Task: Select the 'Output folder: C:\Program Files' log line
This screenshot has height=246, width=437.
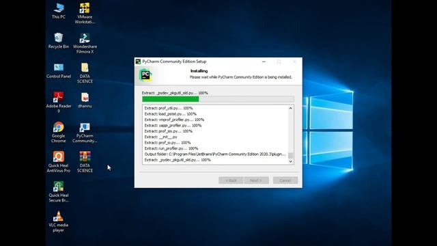Action: (x=215, y=154)
